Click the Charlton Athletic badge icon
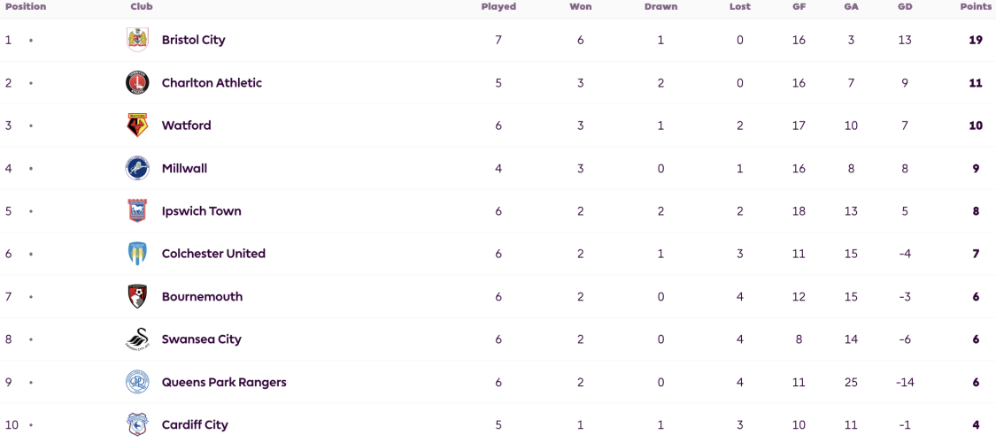 pos(136,83)
